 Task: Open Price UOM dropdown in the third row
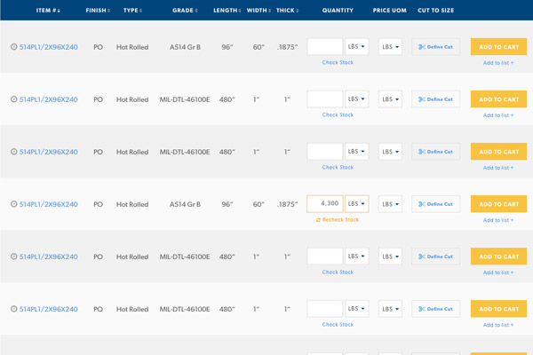390,151
